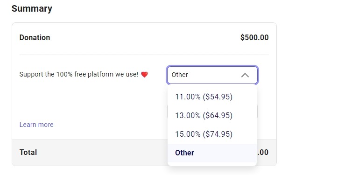Image resolution: width=352 pixels, height=175 pixels.
Task: Click the custom amount field behind the dropdown
Action: point(257,112)
